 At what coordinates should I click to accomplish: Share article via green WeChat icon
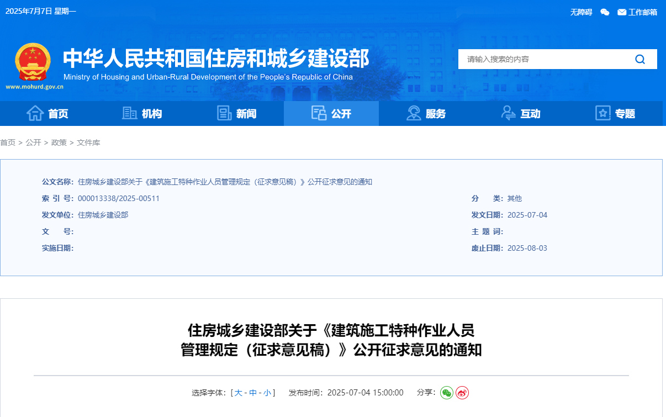click(x=447, y=393)
